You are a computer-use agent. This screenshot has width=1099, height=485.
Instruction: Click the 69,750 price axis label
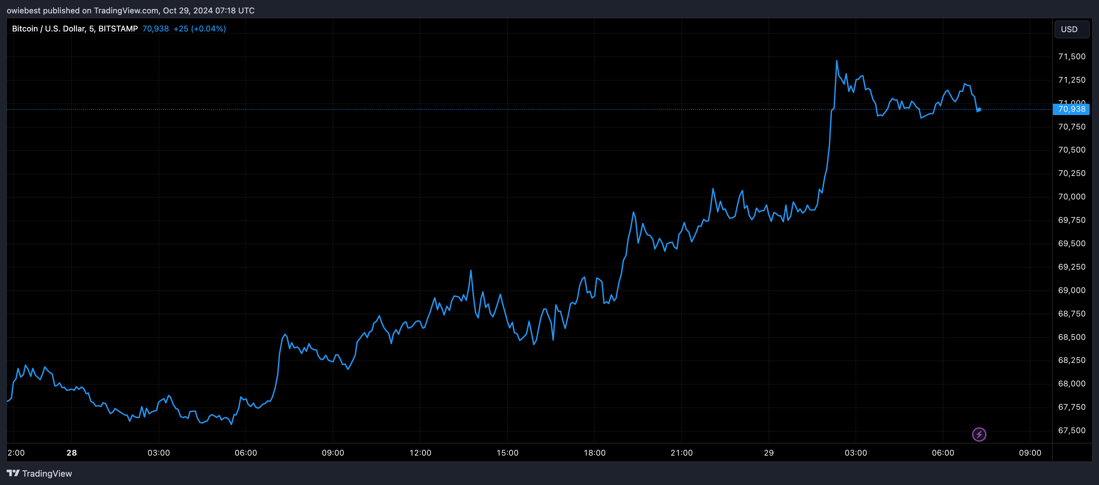coord(1072,220)
